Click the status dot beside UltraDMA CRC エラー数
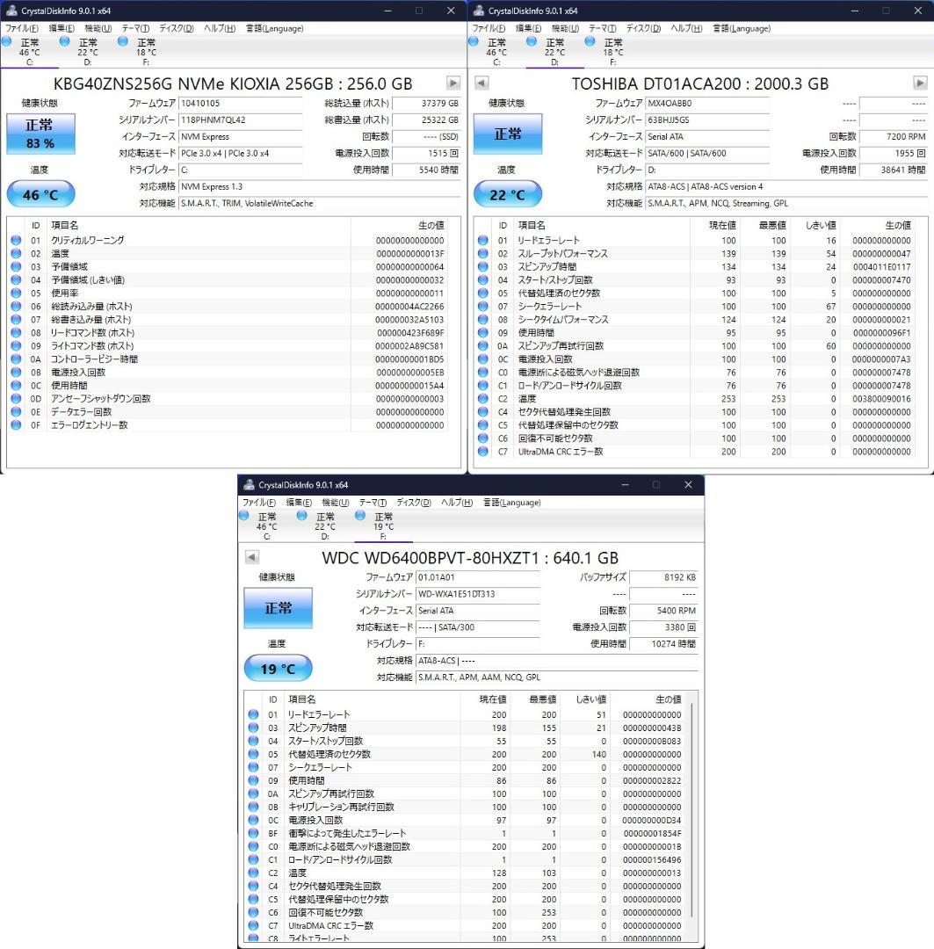 [482, 451]
